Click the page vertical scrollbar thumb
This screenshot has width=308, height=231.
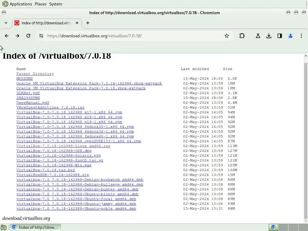[x=306, y=140]
